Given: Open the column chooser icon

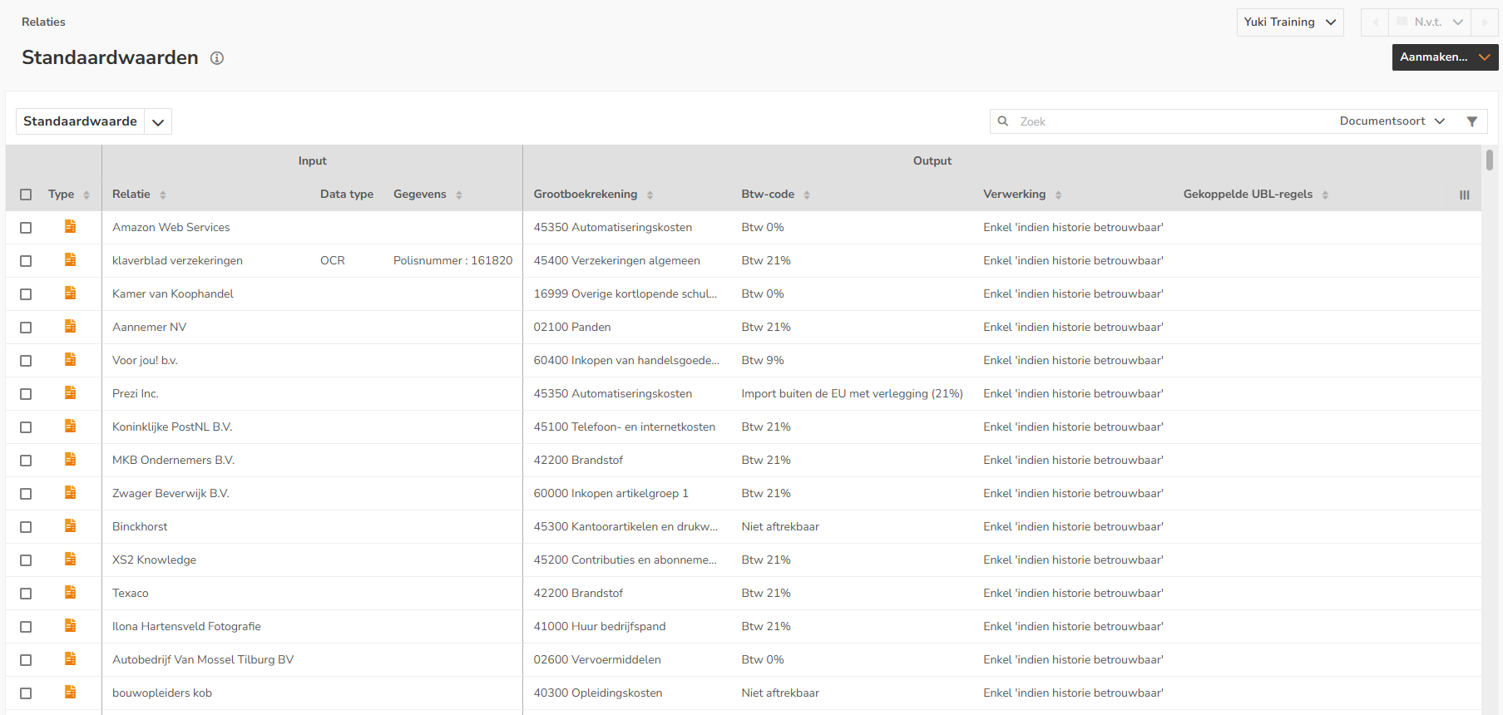Looking at the screenshot, I should click(x=1464, y=195).
